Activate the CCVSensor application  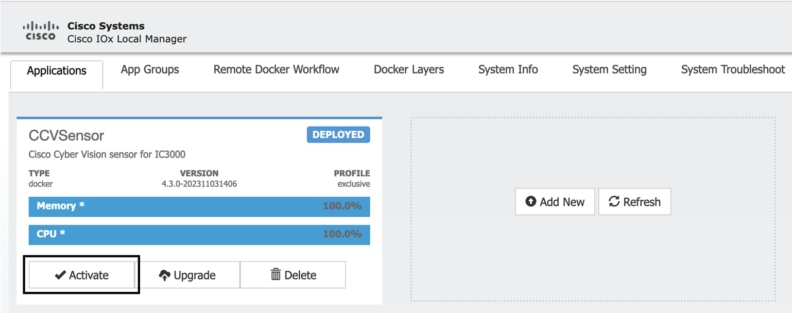tap(81, 275)
